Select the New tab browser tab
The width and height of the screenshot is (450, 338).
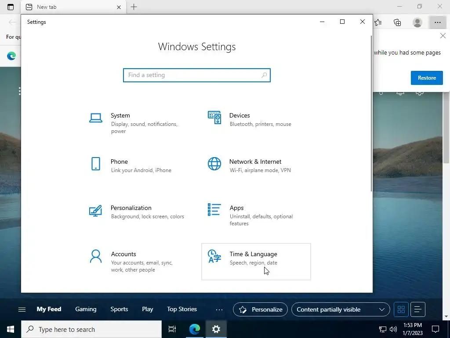[x=73, y=7]
